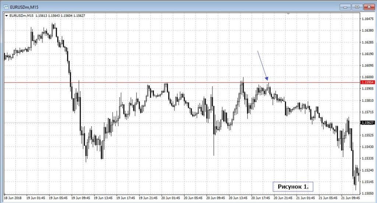Click the chart window icon in title bar
The height and width of the screenshot is (203, 377).
point(6,7)
